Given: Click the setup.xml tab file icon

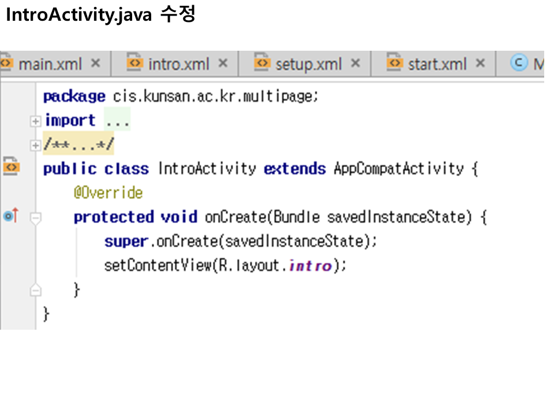Looking at the screenshot, I should 262,63.
